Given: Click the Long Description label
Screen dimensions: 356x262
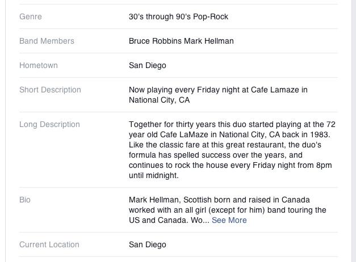Looking at the screenshot, I should tap(49, 124).
